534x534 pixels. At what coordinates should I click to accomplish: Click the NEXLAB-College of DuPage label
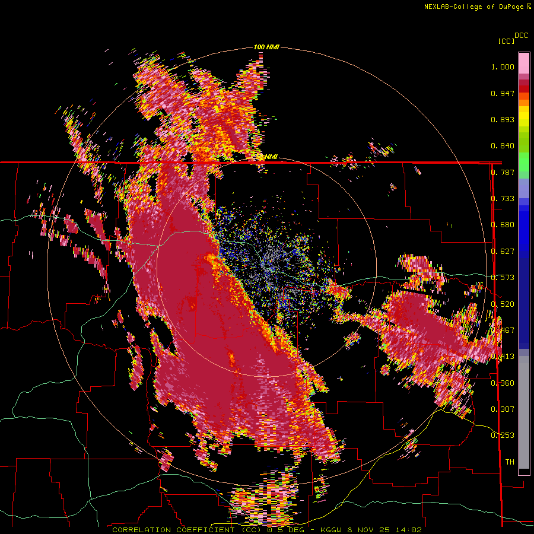point(475,7)
